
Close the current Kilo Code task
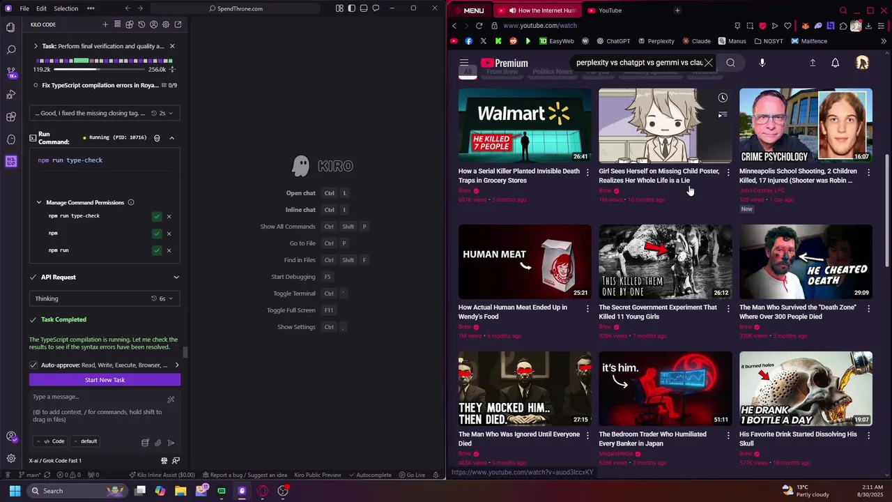pos(172,46)
